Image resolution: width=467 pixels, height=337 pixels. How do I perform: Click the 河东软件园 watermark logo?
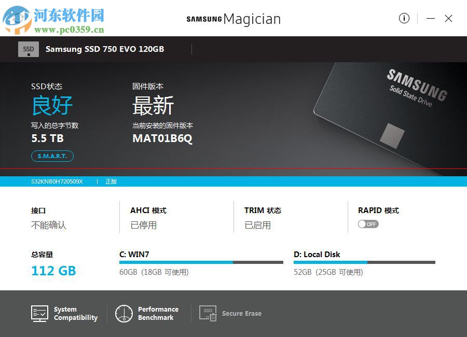[x=53, y=20]
